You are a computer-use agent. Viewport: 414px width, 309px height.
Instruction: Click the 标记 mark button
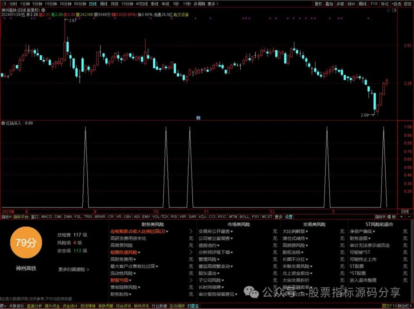[x=385, y=4]
